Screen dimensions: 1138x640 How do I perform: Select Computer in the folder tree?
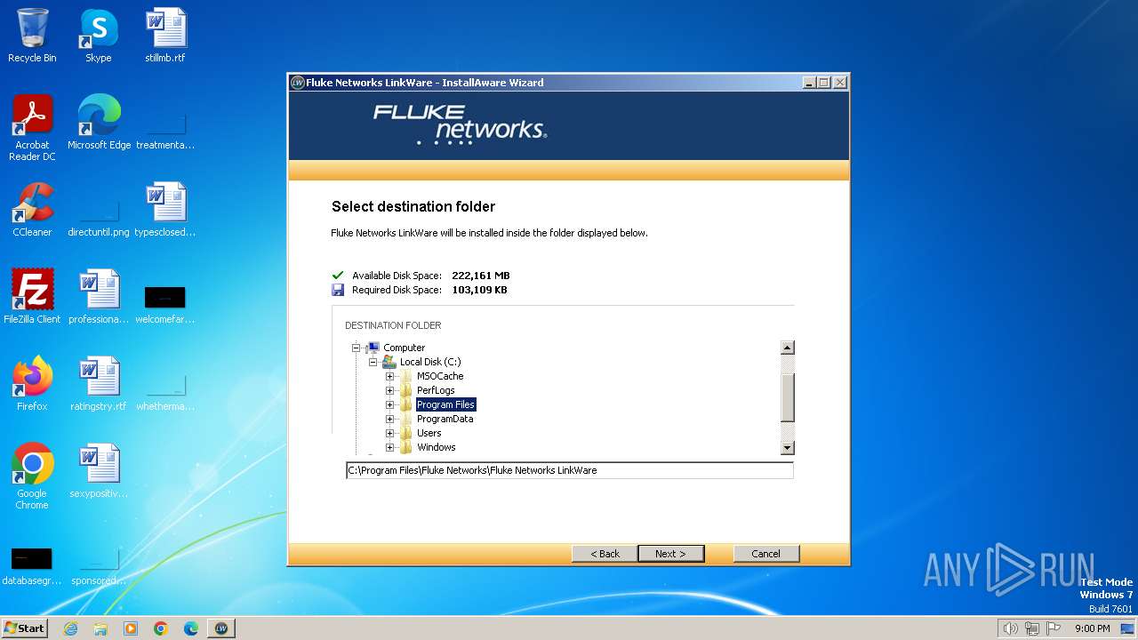(x=404, y=348)
